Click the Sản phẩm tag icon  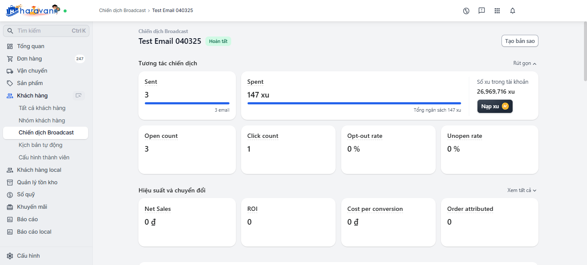[x=10, y=83]
